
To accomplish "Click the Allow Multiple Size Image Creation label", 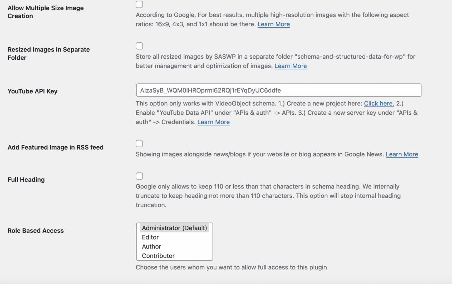I will click(x=46, y=12).
